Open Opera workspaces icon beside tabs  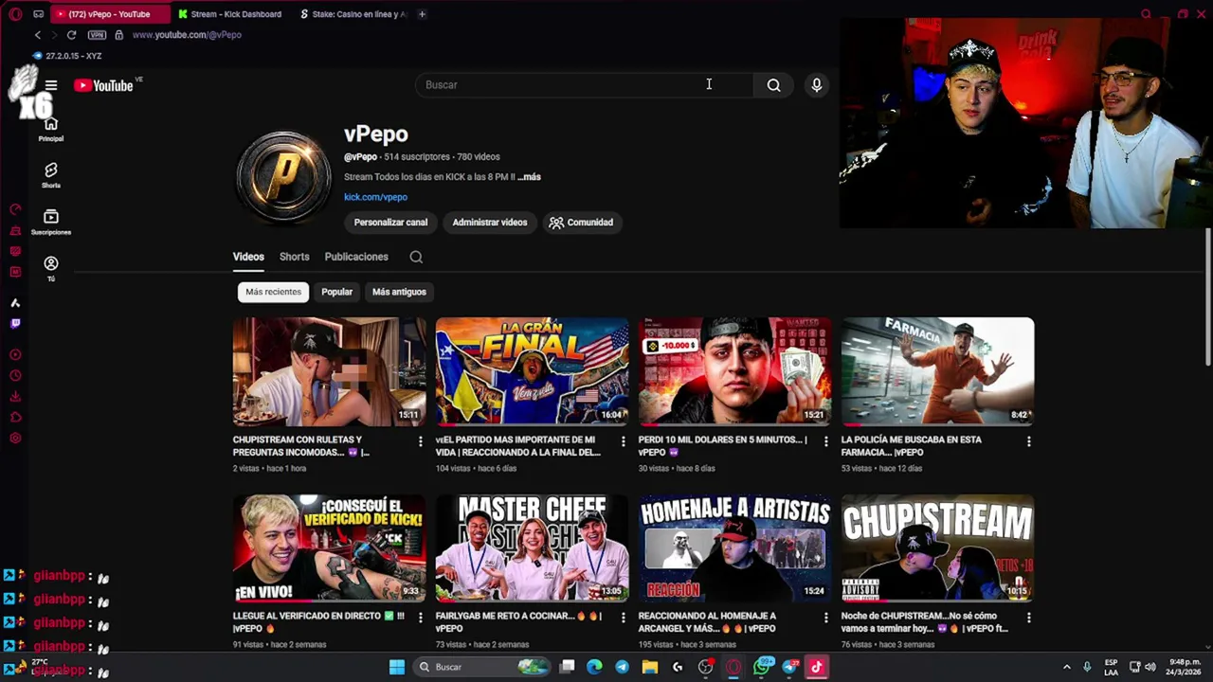(x=38, y=14)
